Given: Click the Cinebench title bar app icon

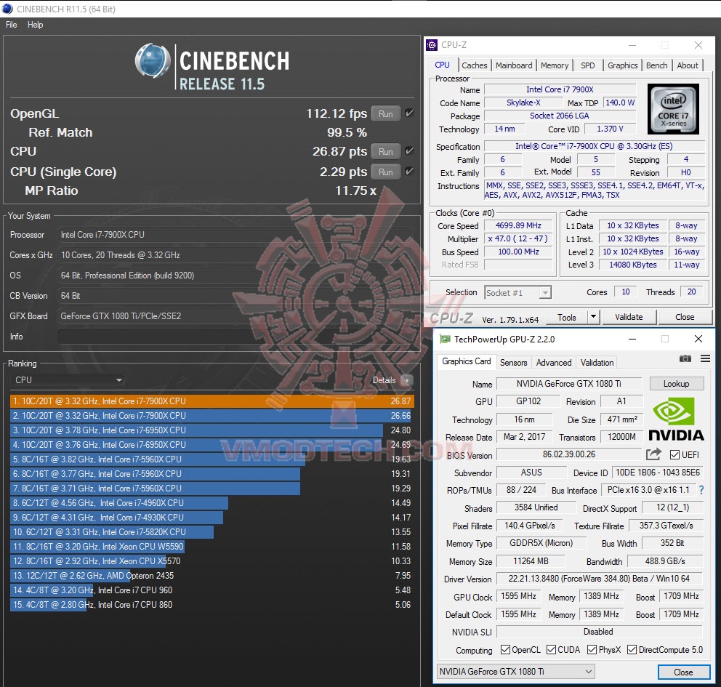Looking at the screenshot, I should pyautogui.click(x=7, y=9).
